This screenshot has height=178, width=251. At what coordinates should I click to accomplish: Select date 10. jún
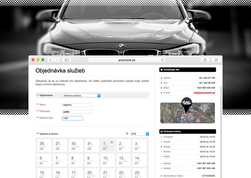click(x=108, y=160)
